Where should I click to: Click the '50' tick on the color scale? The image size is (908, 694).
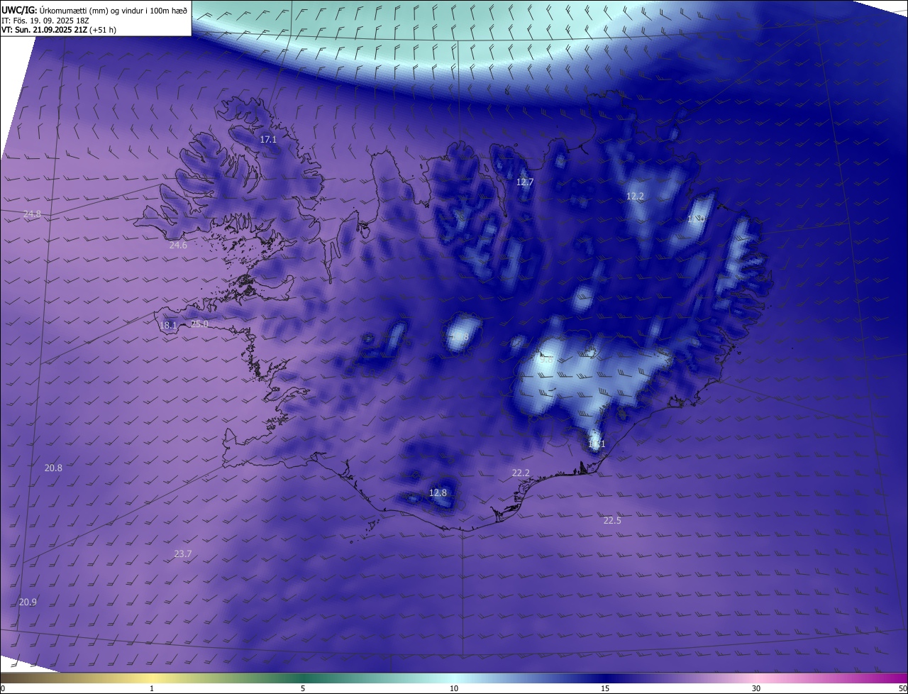pyautogui.click(x=903, y=688)
